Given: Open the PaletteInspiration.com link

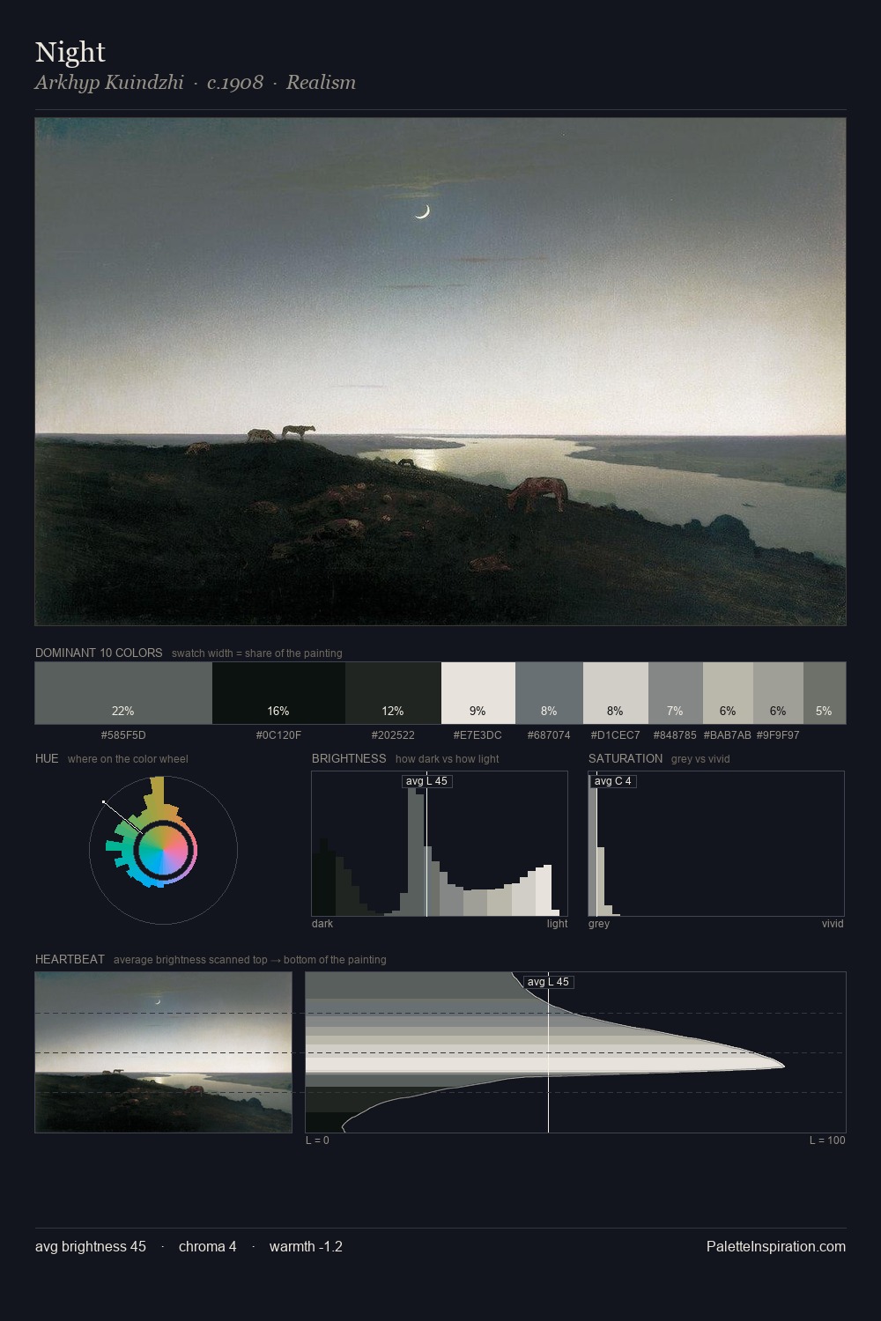Looking at the screenshot, I should pos(776,1247).
